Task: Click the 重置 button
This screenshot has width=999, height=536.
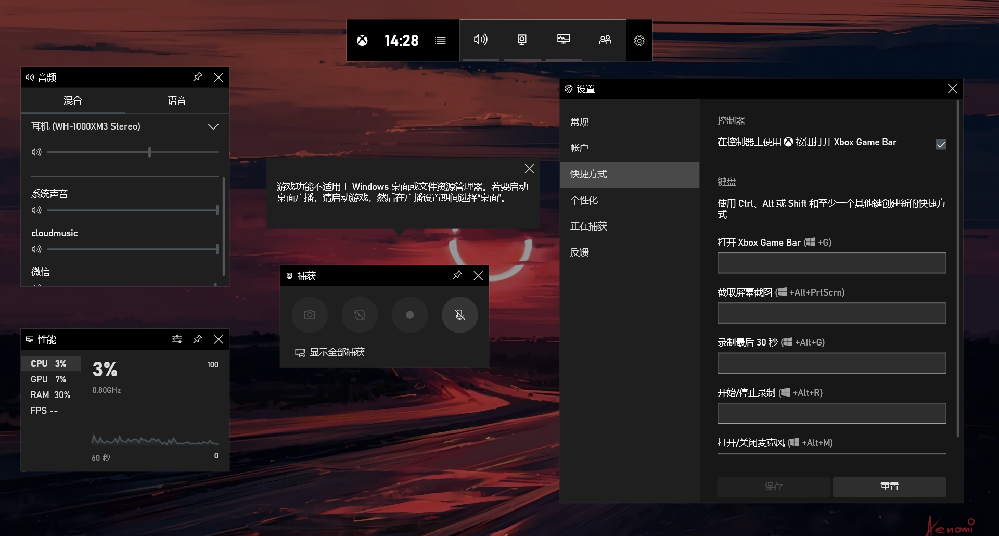Action: (x=889, y=487)
